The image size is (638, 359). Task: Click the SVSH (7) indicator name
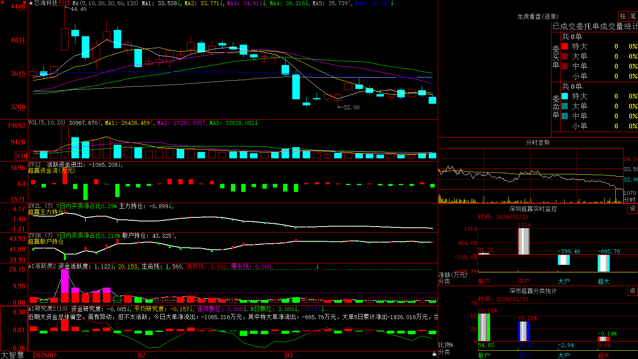(x=40, y=236)
